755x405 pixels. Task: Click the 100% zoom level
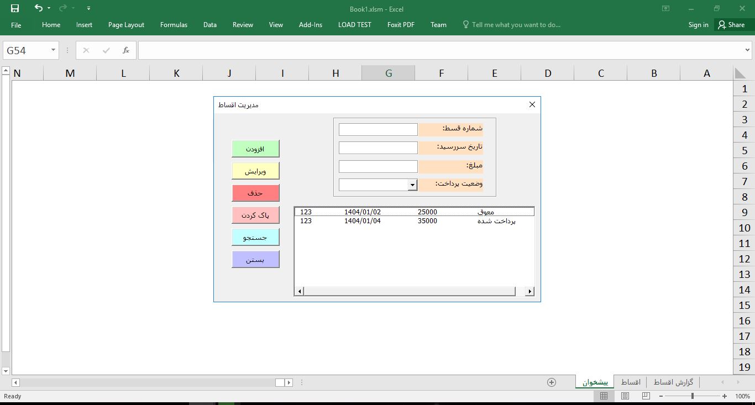(x=742, y=396)
